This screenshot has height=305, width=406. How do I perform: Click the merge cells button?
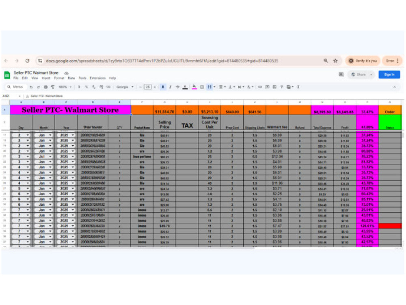(209, 87)
